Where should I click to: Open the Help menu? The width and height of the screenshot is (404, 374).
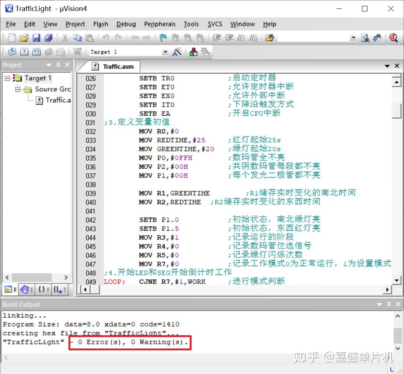click(x=269, y=24)
